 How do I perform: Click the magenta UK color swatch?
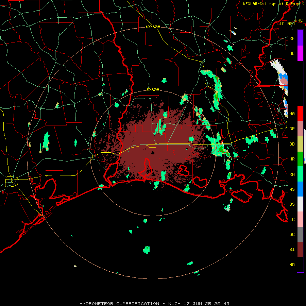300,53
